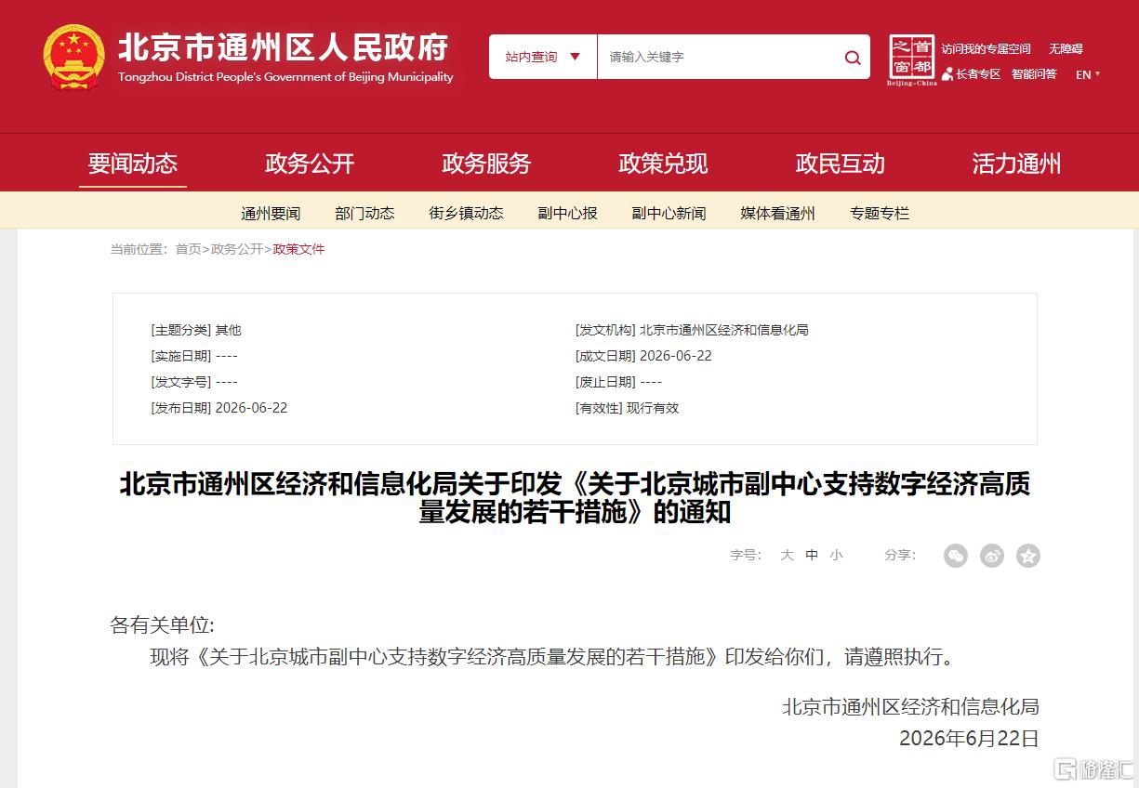Screen dimensions: 1139x788
Task: Click the 有效性 现行有效 text
Action: pyautogui.click(x=627, y=408)
